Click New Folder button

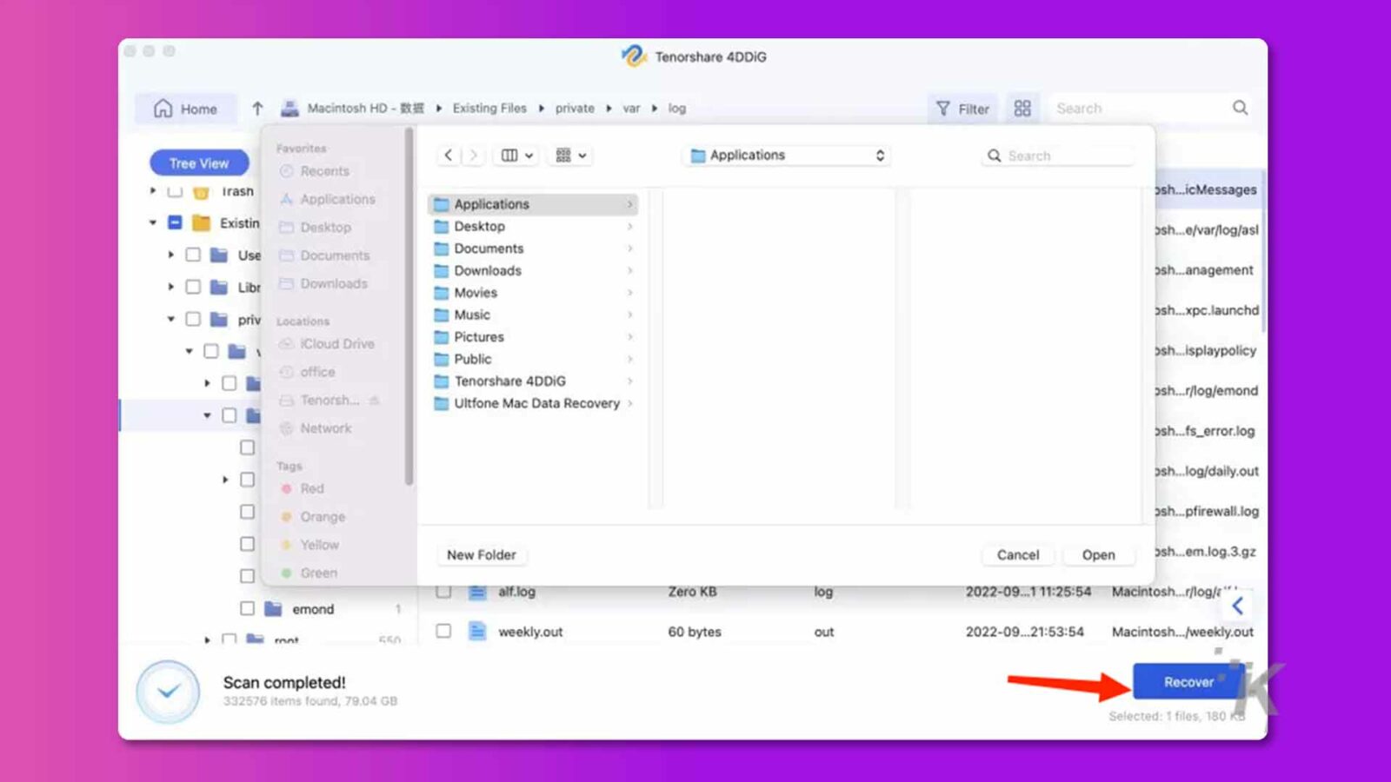(481, 554)
